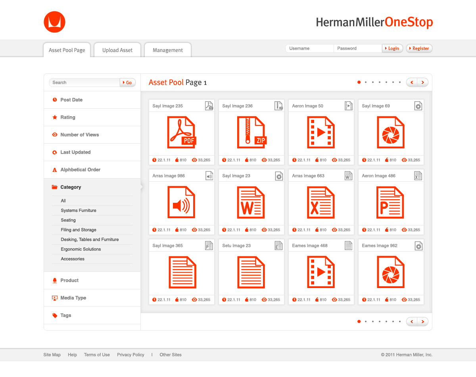This screenshot has width=476, height=377.
Task: Click small Excel type icon on Aeron Image 486
Action: coord(418,175)
